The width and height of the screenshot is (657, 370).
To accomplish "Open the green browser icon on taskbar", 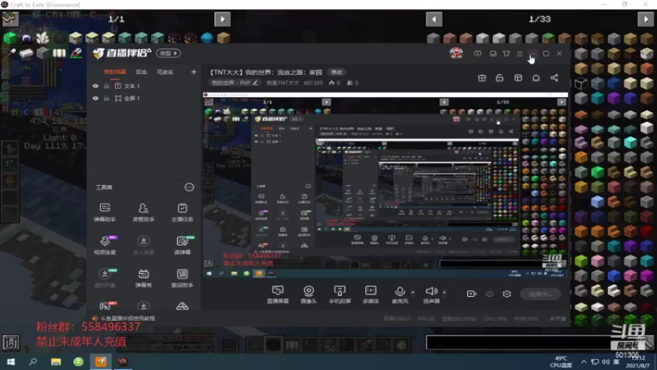I will click(x=78, y=362).
